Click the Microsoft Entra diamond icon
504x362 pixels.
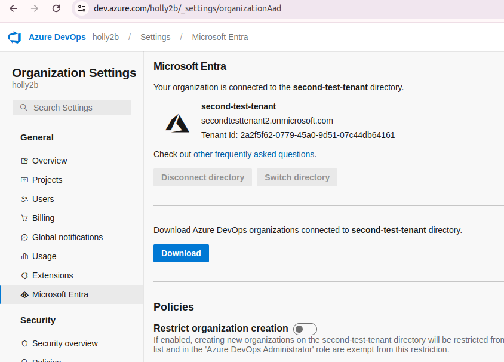pos(24,294)
